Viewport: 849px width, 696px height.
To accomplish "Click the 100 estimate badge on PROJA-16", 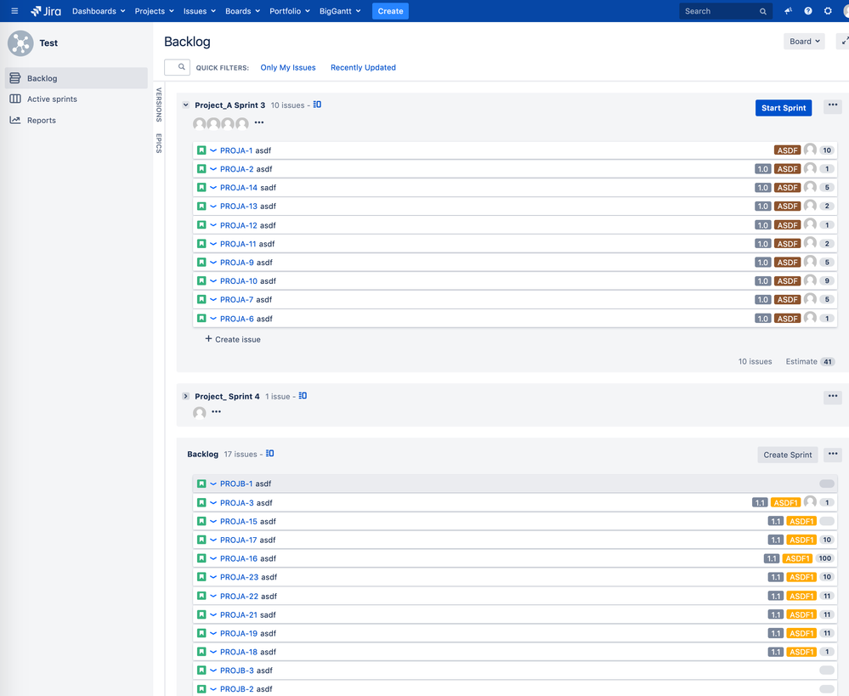I will 824,558.
